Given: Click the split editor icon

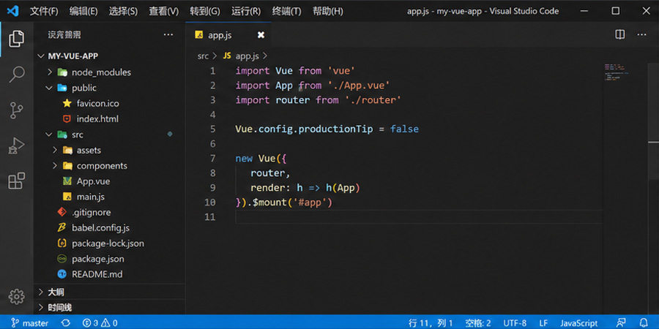Looking at the screenshot, I should [x=620, y=35].
